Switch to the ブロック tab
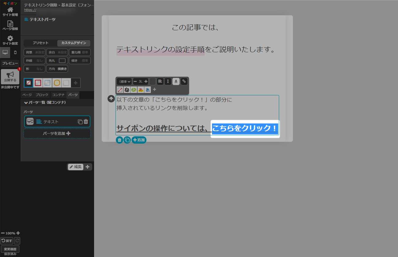The width and height of the screenshot is (398, 257). pyautogui.click(x=42, y=95)
